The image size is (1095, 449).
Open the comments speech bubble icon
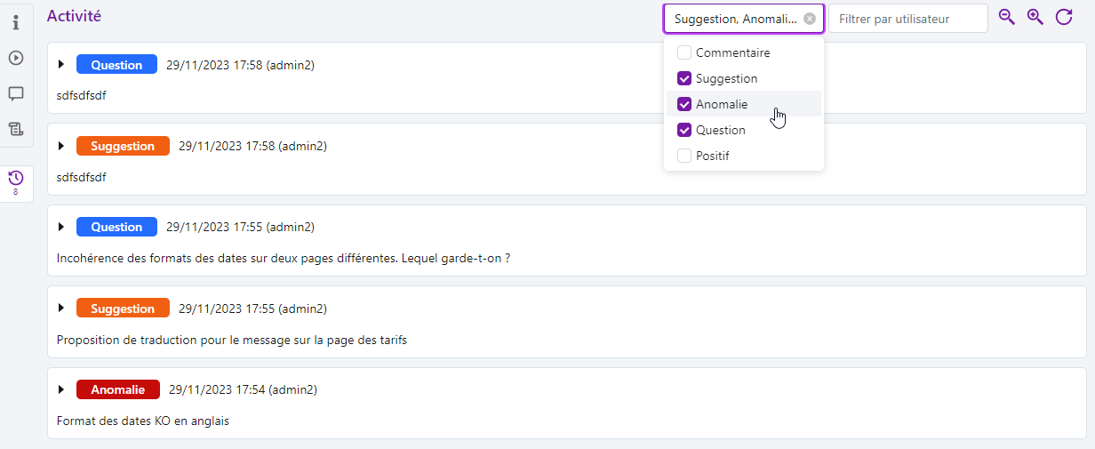[x=16, y=93]
